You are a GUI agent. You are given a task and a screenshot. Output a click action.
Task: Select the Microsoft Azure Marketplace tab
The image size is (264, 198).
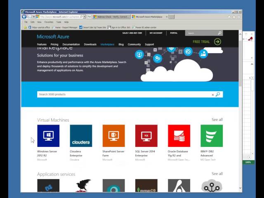149,16
